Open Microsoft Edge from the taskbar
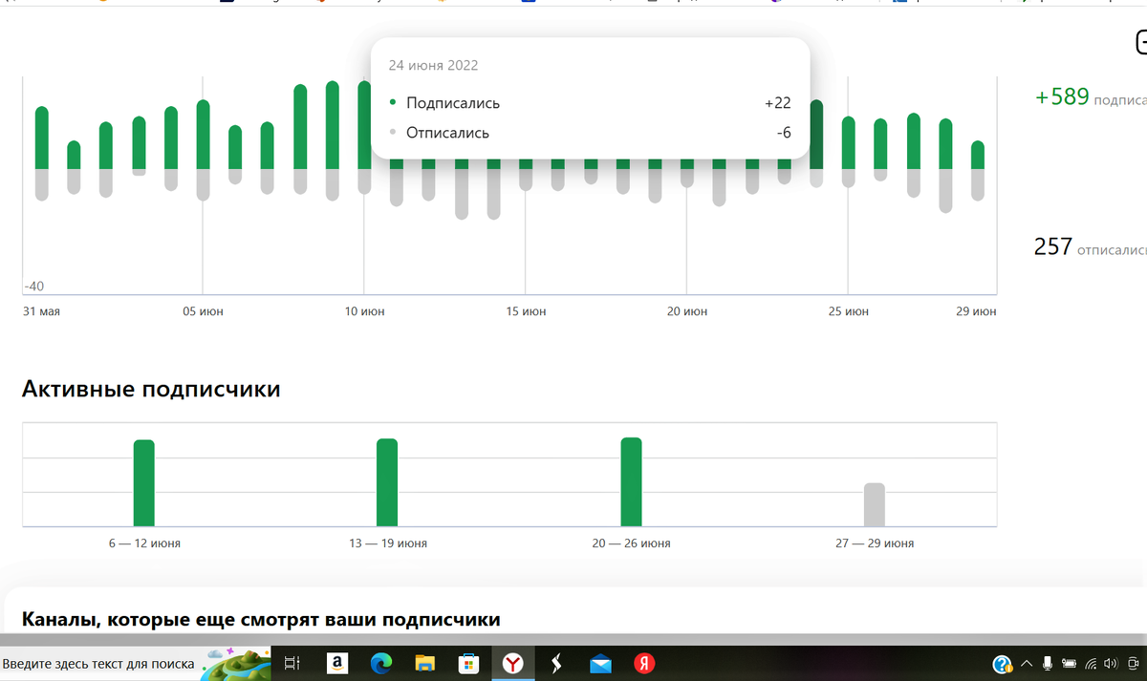The height and width of the screenshot is (681, 1147). [x=380, y=663]
